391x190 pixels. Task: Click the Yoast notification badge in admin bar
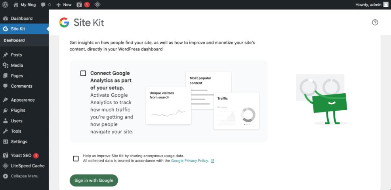pyautogui.click(x=87, y=5)
